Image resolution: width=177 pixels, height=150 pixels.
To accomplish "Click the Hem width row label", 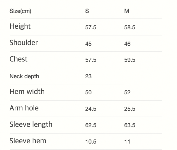I will point(27,92).
